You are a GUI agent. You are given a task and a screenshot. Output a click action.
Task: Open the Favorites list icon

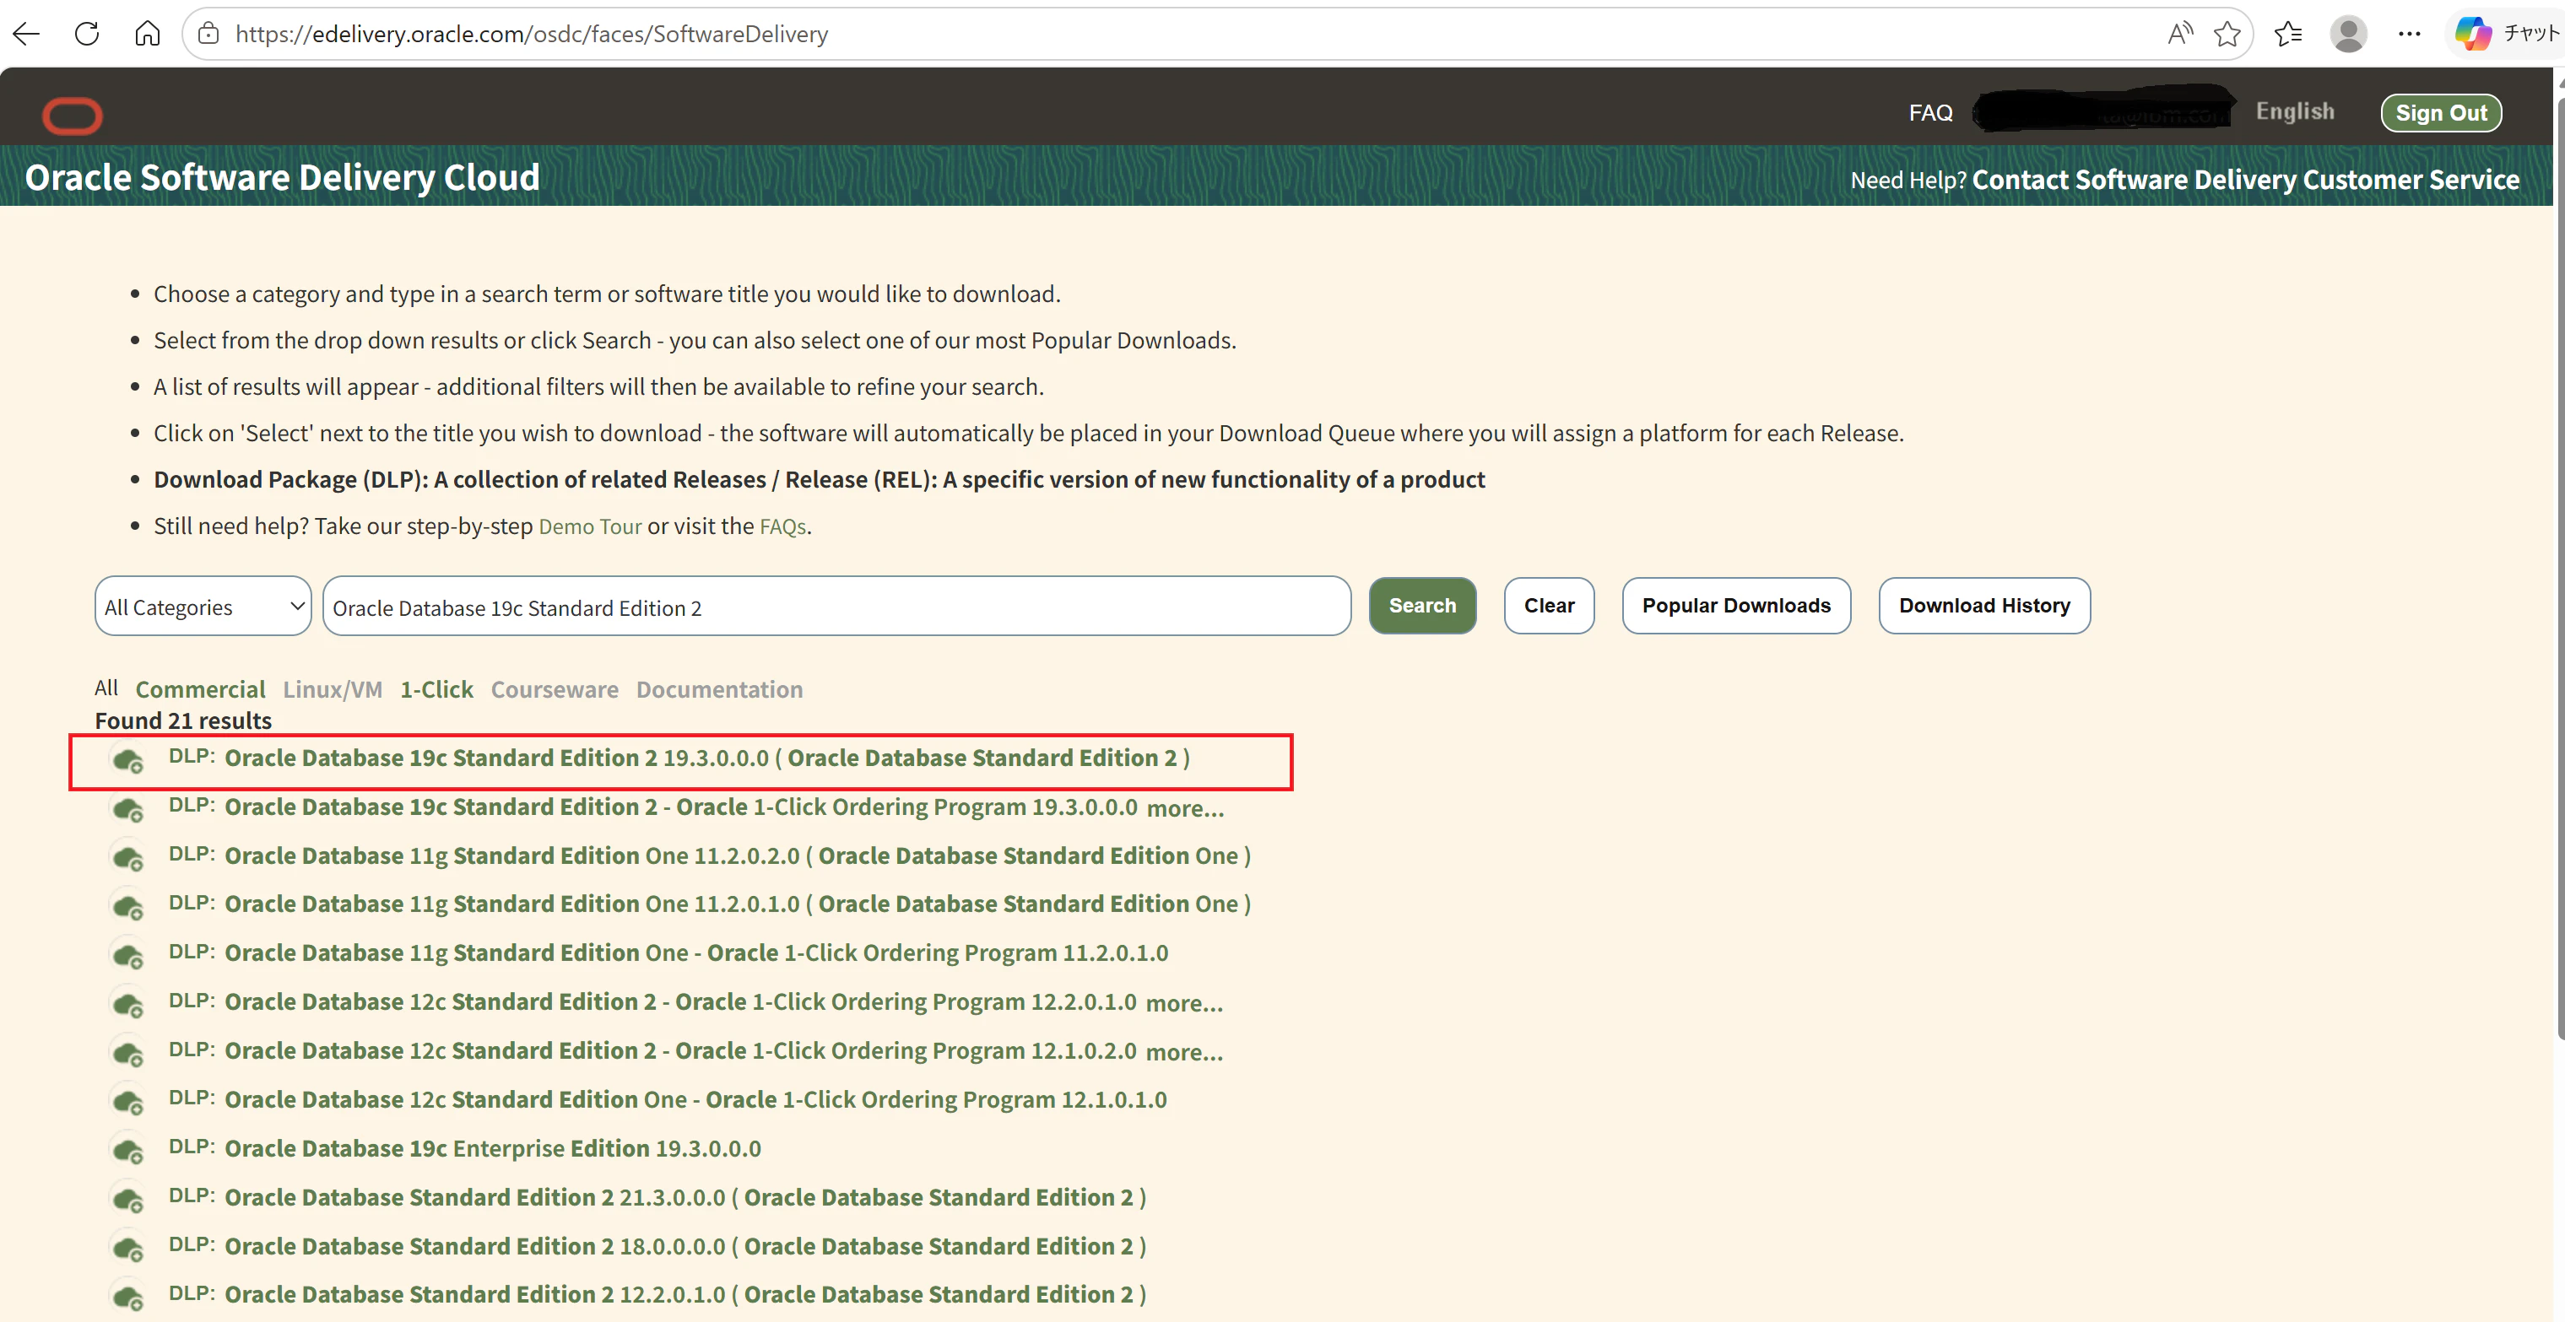[x=2288, y=34]
